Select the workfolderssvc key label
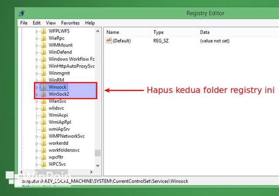279x196 pixels. (64, 150)
